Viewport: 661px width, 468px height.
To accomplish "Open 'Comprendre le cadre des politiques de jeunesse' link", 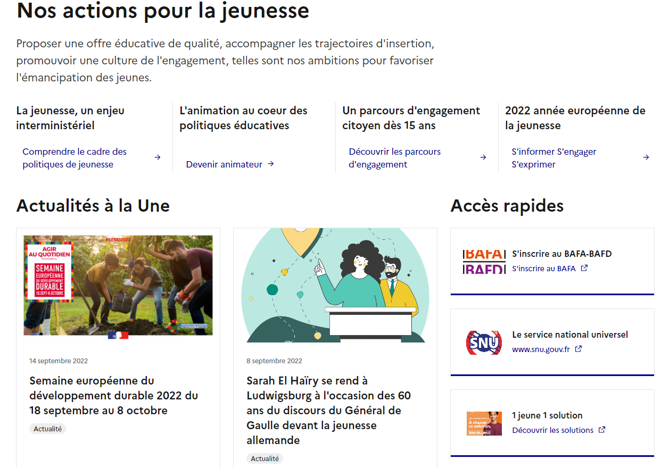I will (x=75, y=158).
